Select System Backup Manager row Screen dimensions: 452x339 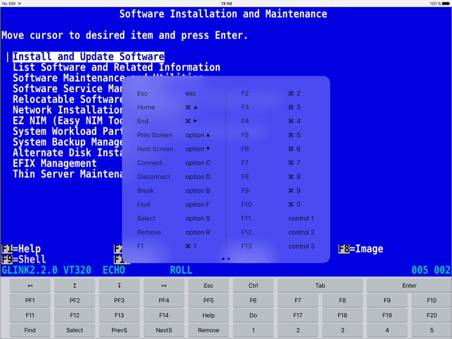coord(67,142)
